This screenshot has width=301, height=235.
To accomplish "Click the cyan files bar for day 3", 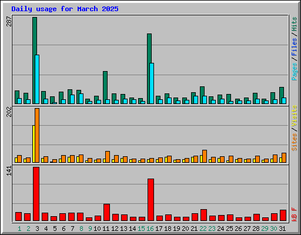I will click(x=37, y=79).
